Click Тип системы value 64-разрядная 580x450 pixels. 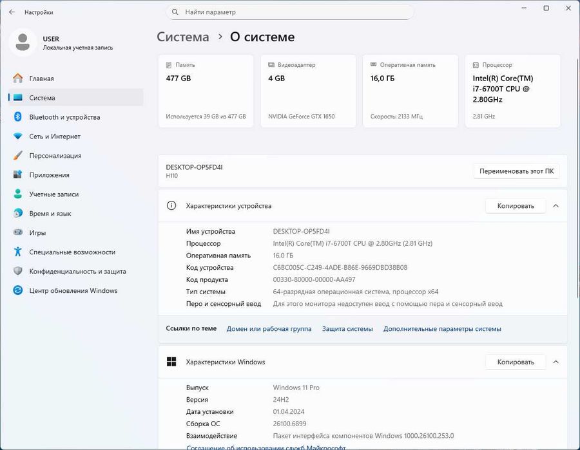click(356, 292)
